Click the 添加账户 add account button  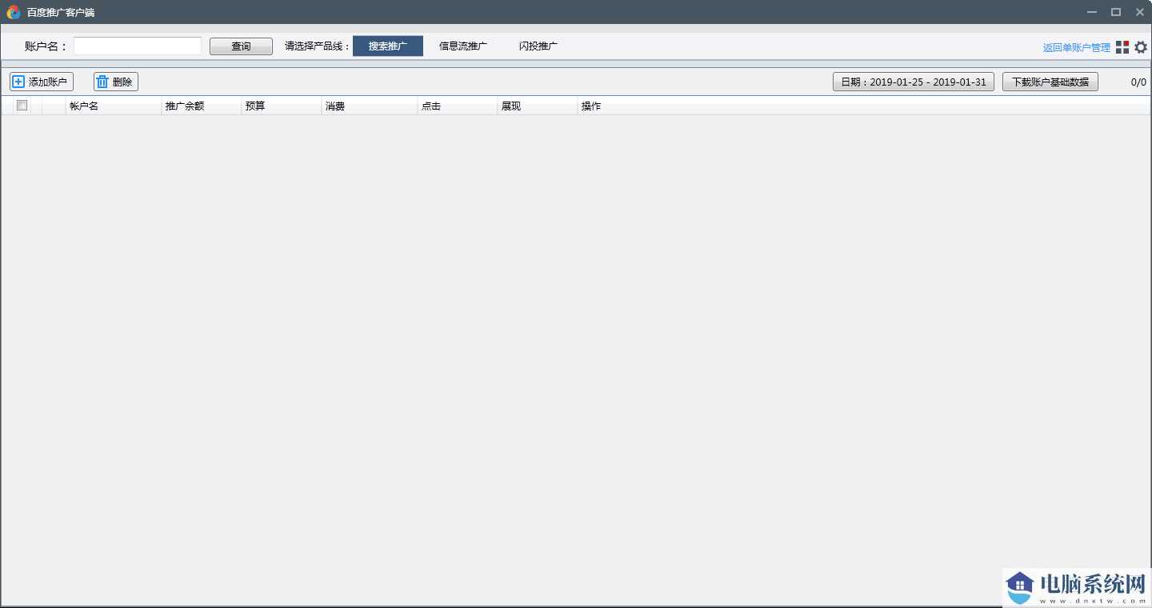click(x=42, y=82)
